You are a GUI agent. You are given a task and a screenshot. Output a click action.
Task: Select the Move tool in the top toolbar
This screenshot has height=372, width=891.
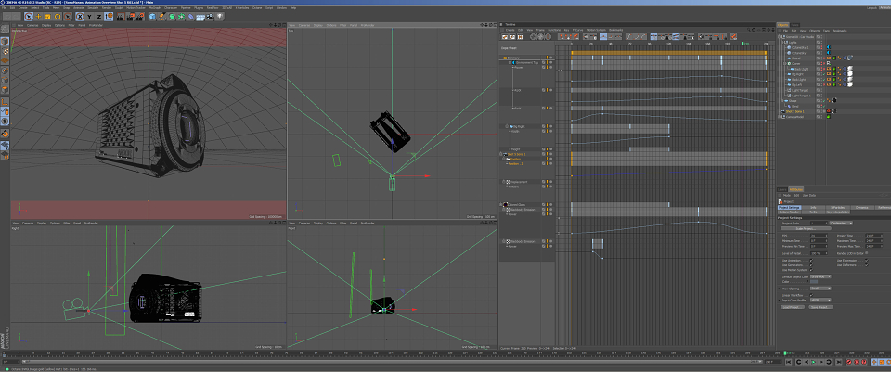(x=38, y=17)
